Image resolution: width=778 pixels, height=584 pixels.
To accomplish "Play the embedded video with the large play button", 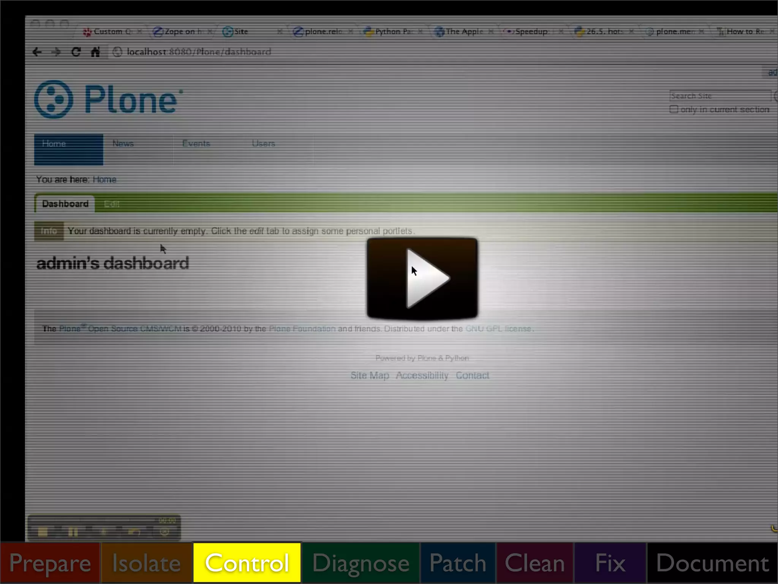I will tap(422, 278).
